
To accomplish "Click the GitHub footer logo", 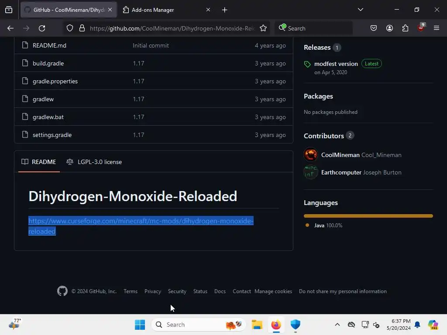I will (x=62, y=291).
